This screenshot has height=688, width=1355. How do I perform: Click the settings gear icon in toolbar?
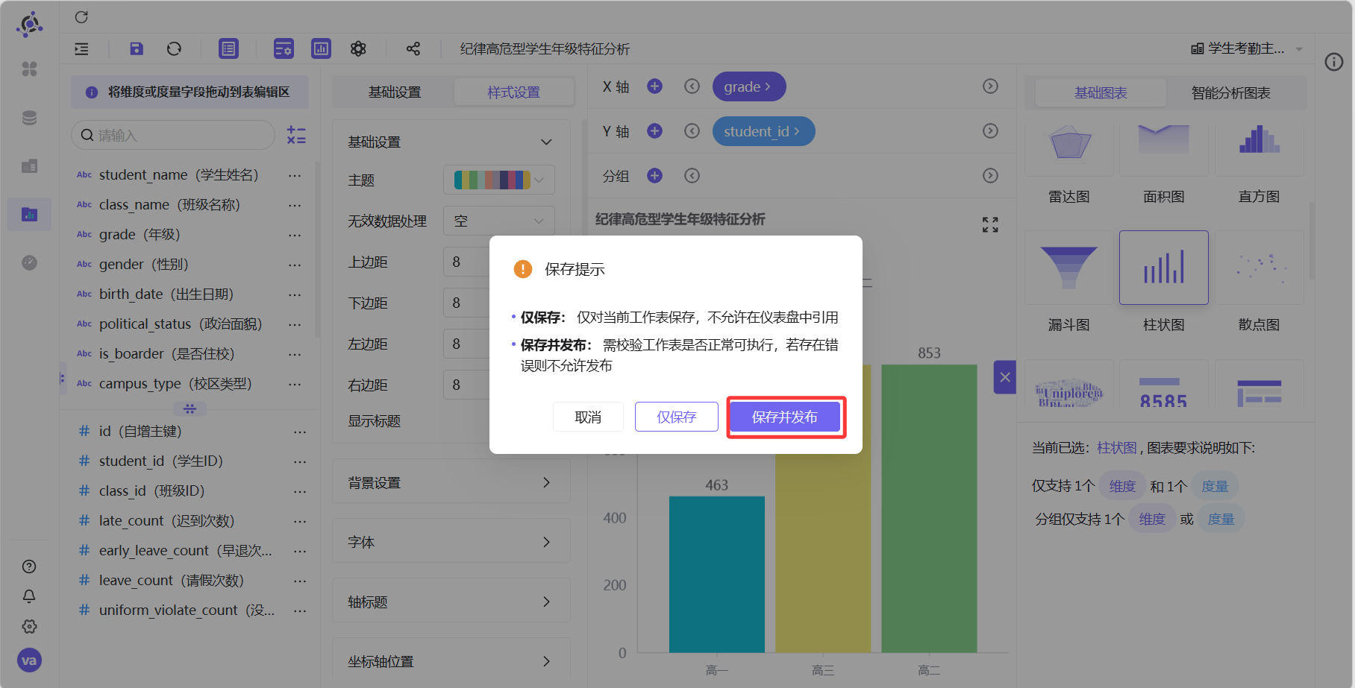click(358, 48)
